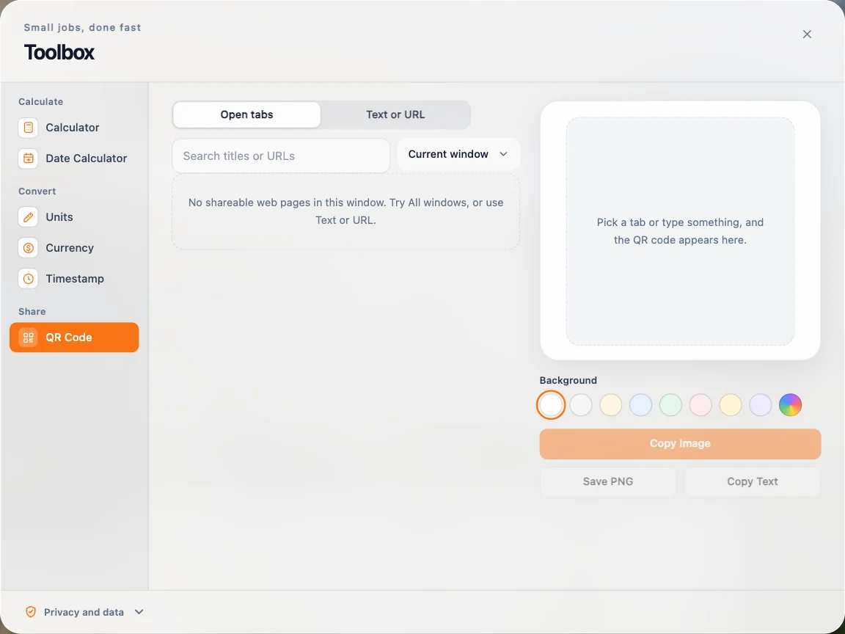Screen dimensions: 845x634
Task: Open the Current window dropdown
Action: point(458,154)
